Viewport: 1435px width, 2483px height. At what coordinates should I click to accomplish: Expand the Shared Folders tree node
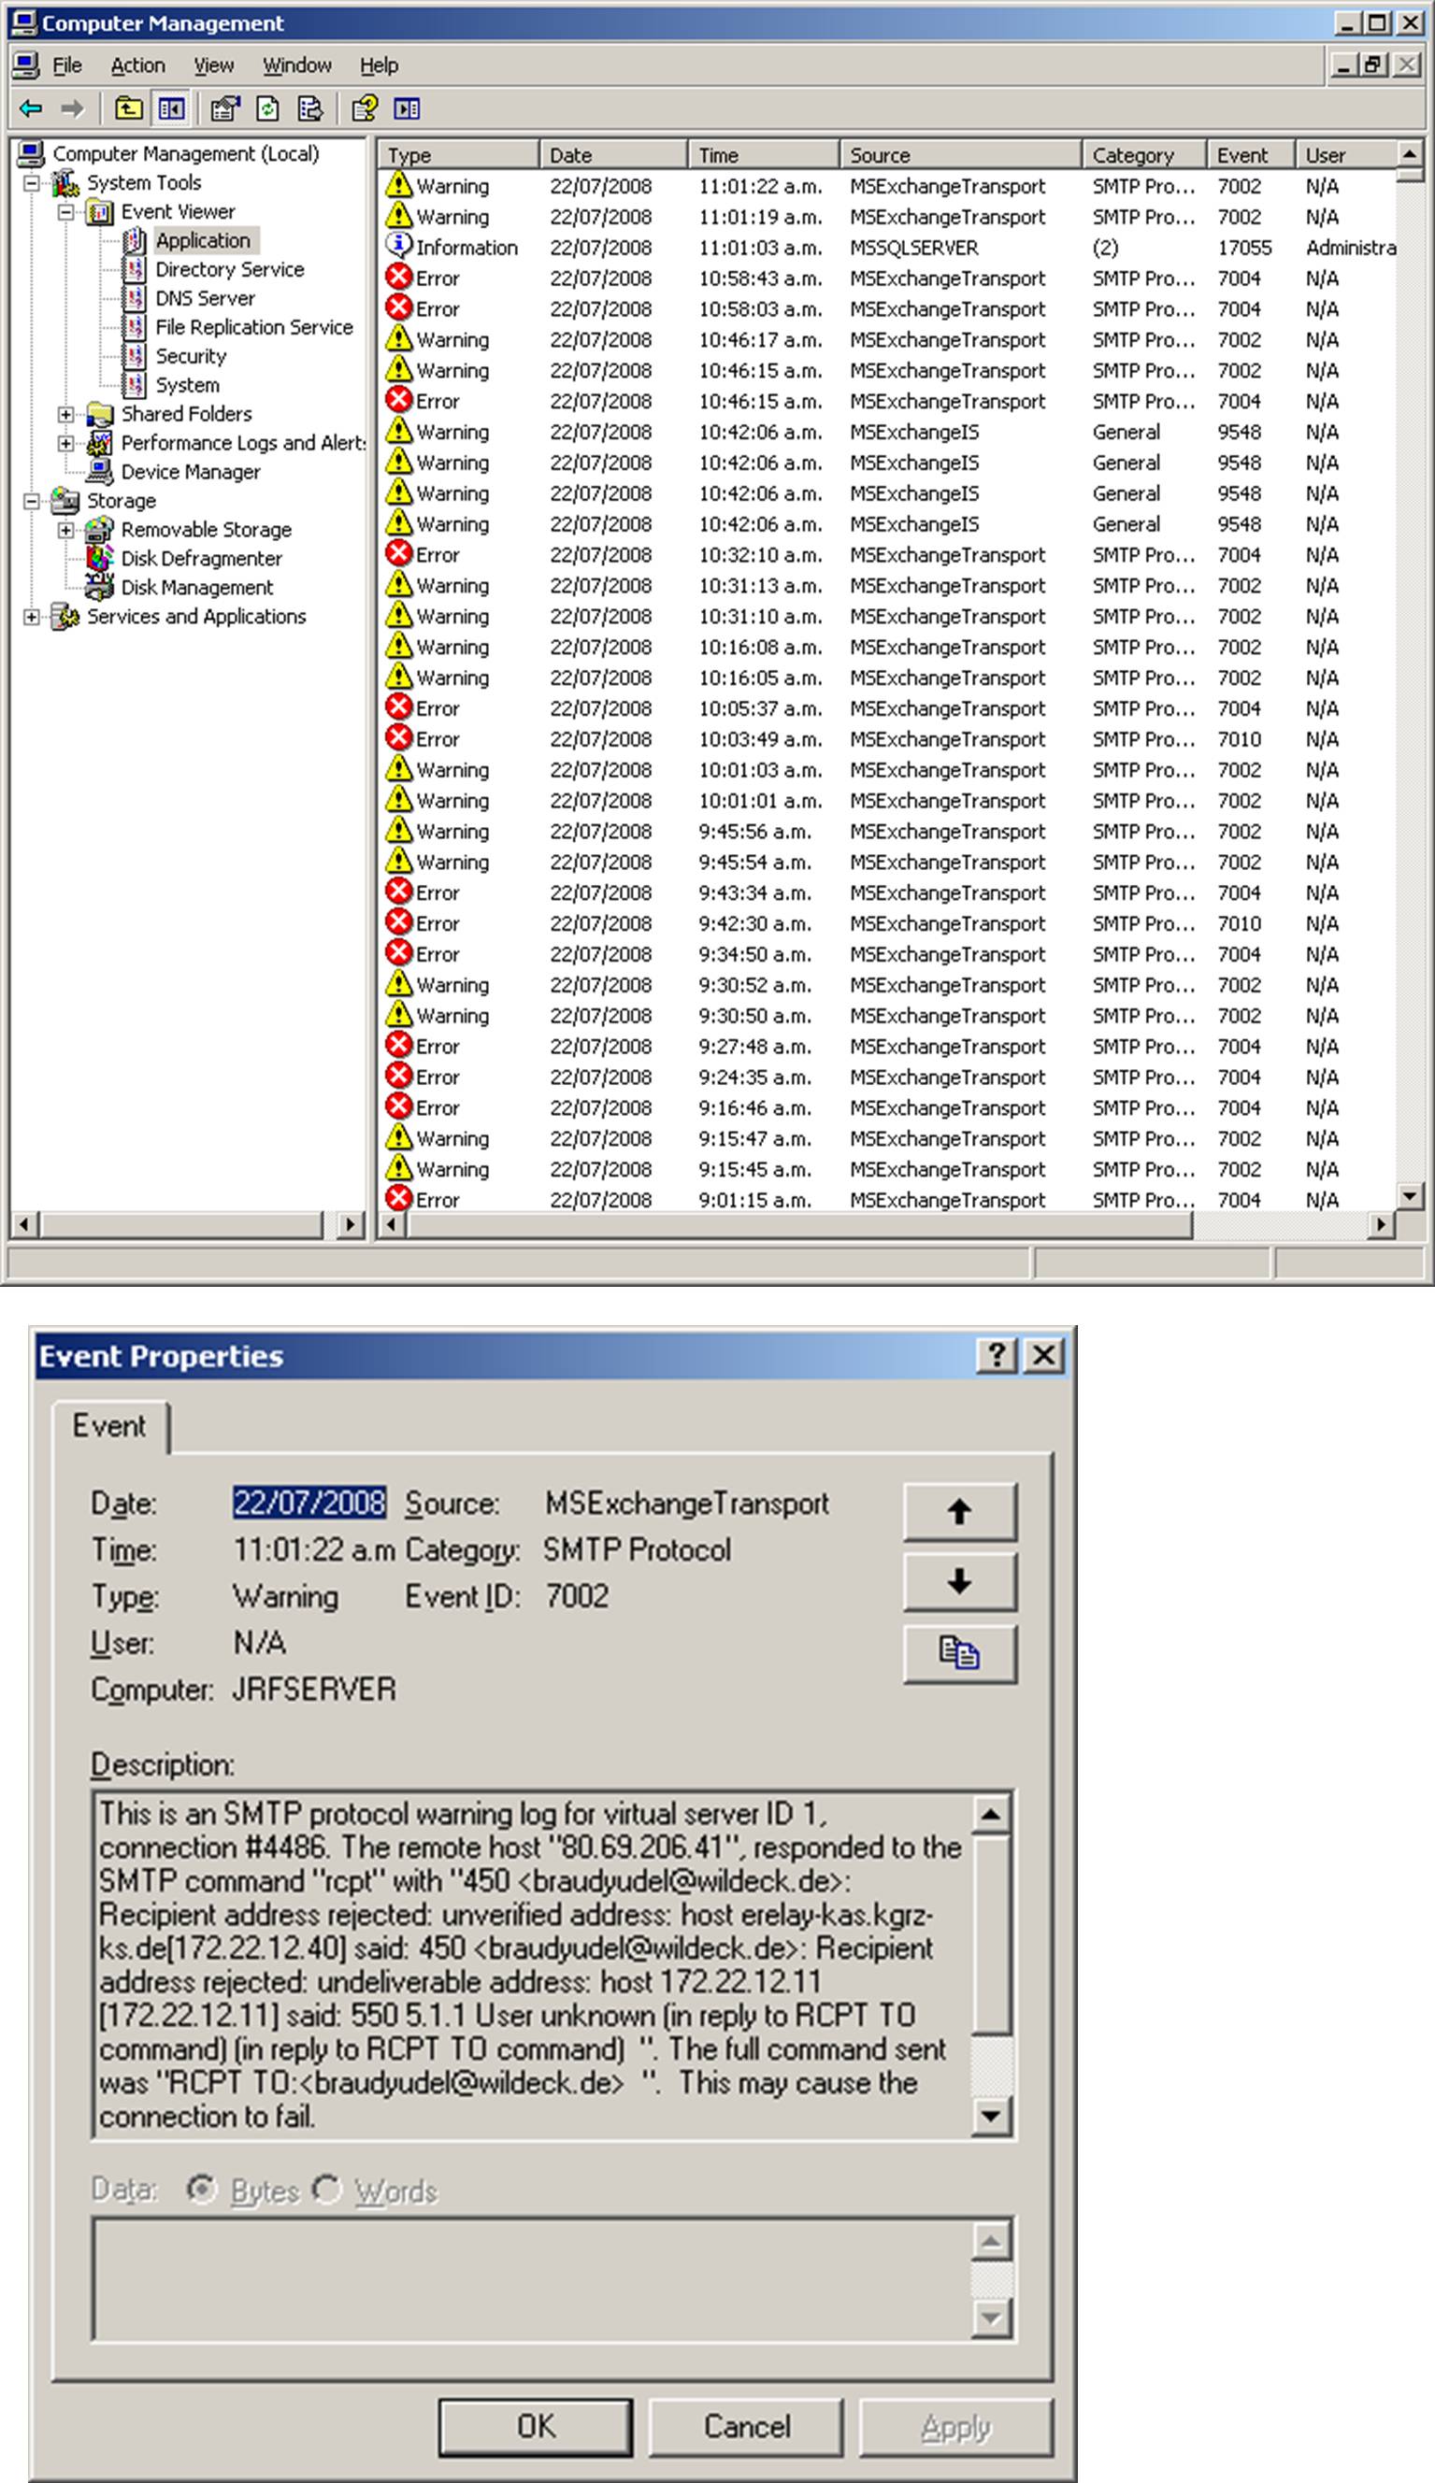[x=66, y=415]
